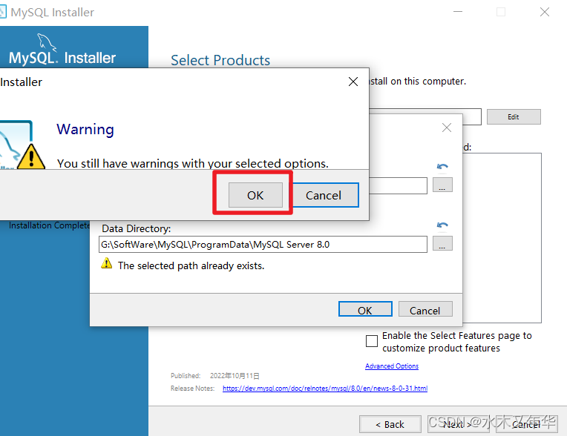
Task: Click the MySQL dolphin logo in sidebar
Action: (47, 42)
